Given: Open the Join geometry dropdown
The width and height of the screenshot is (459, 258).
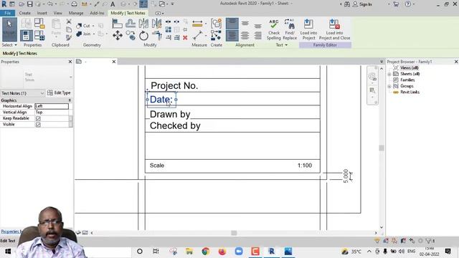Looking at the screenshot, I should tap(94, 34).
